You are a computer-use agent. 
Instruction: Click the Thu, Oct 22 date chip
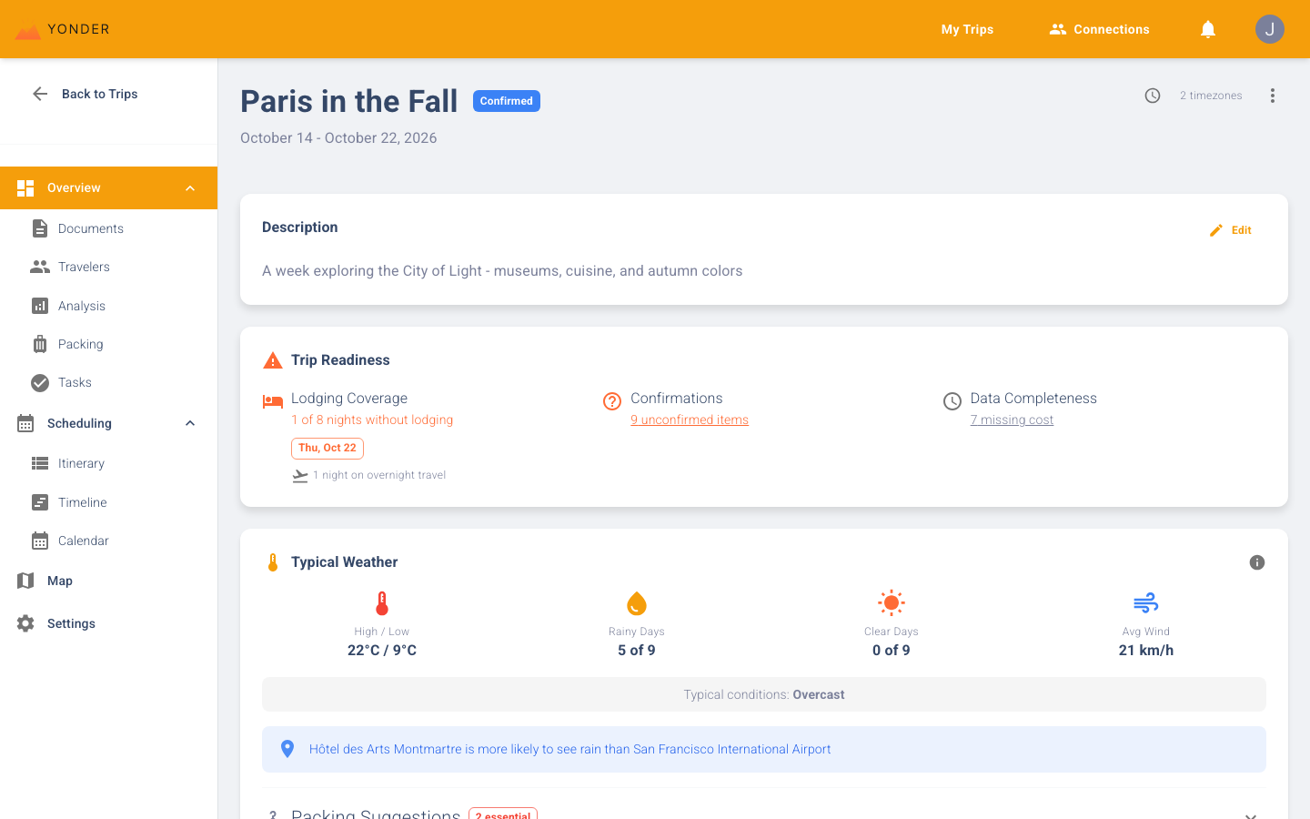point(327,448)
